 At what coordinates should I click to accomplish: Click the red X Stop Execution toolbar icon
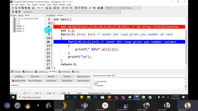coord(94,8)
